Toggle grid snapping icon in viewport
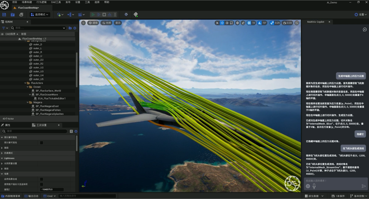This screenshot has width=369, height=199. 249,23
